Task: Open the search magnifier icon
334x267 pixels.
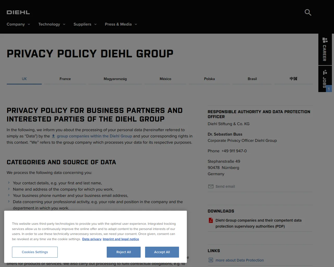Action: point(308,12)
